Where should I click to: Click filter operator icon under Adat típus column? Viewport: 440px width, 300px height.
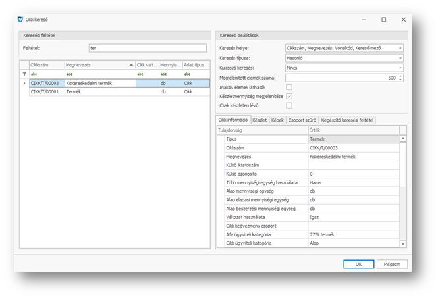click(188, 74)
